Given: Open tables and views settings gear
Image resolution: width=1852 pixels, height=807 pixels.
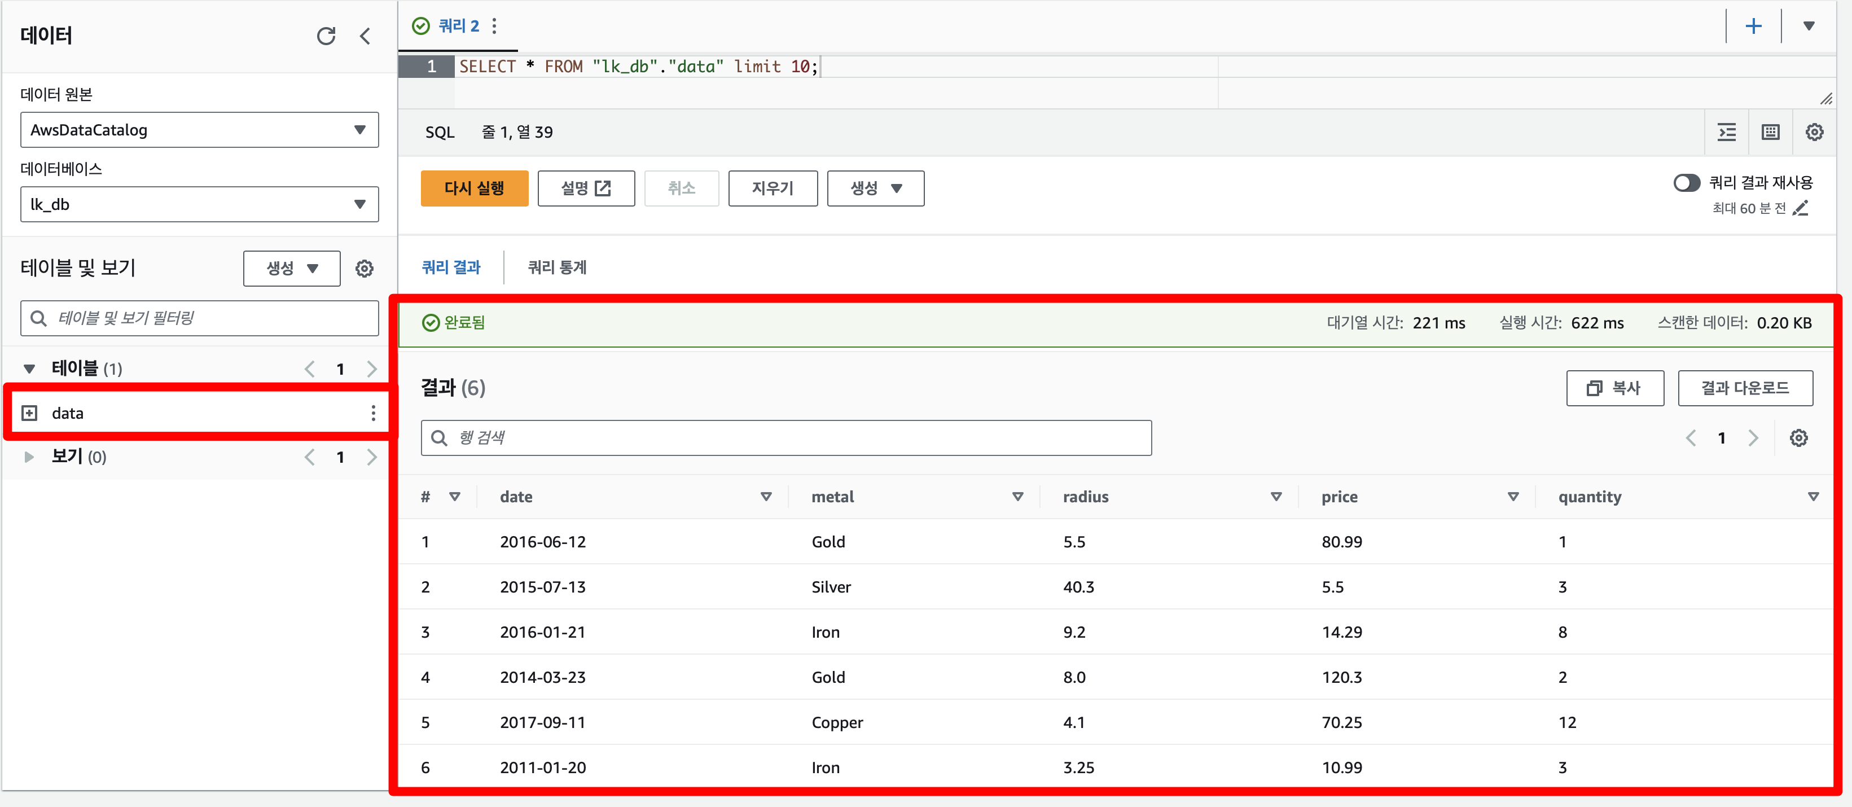Looking at the screenshot, I should [365, 268].
